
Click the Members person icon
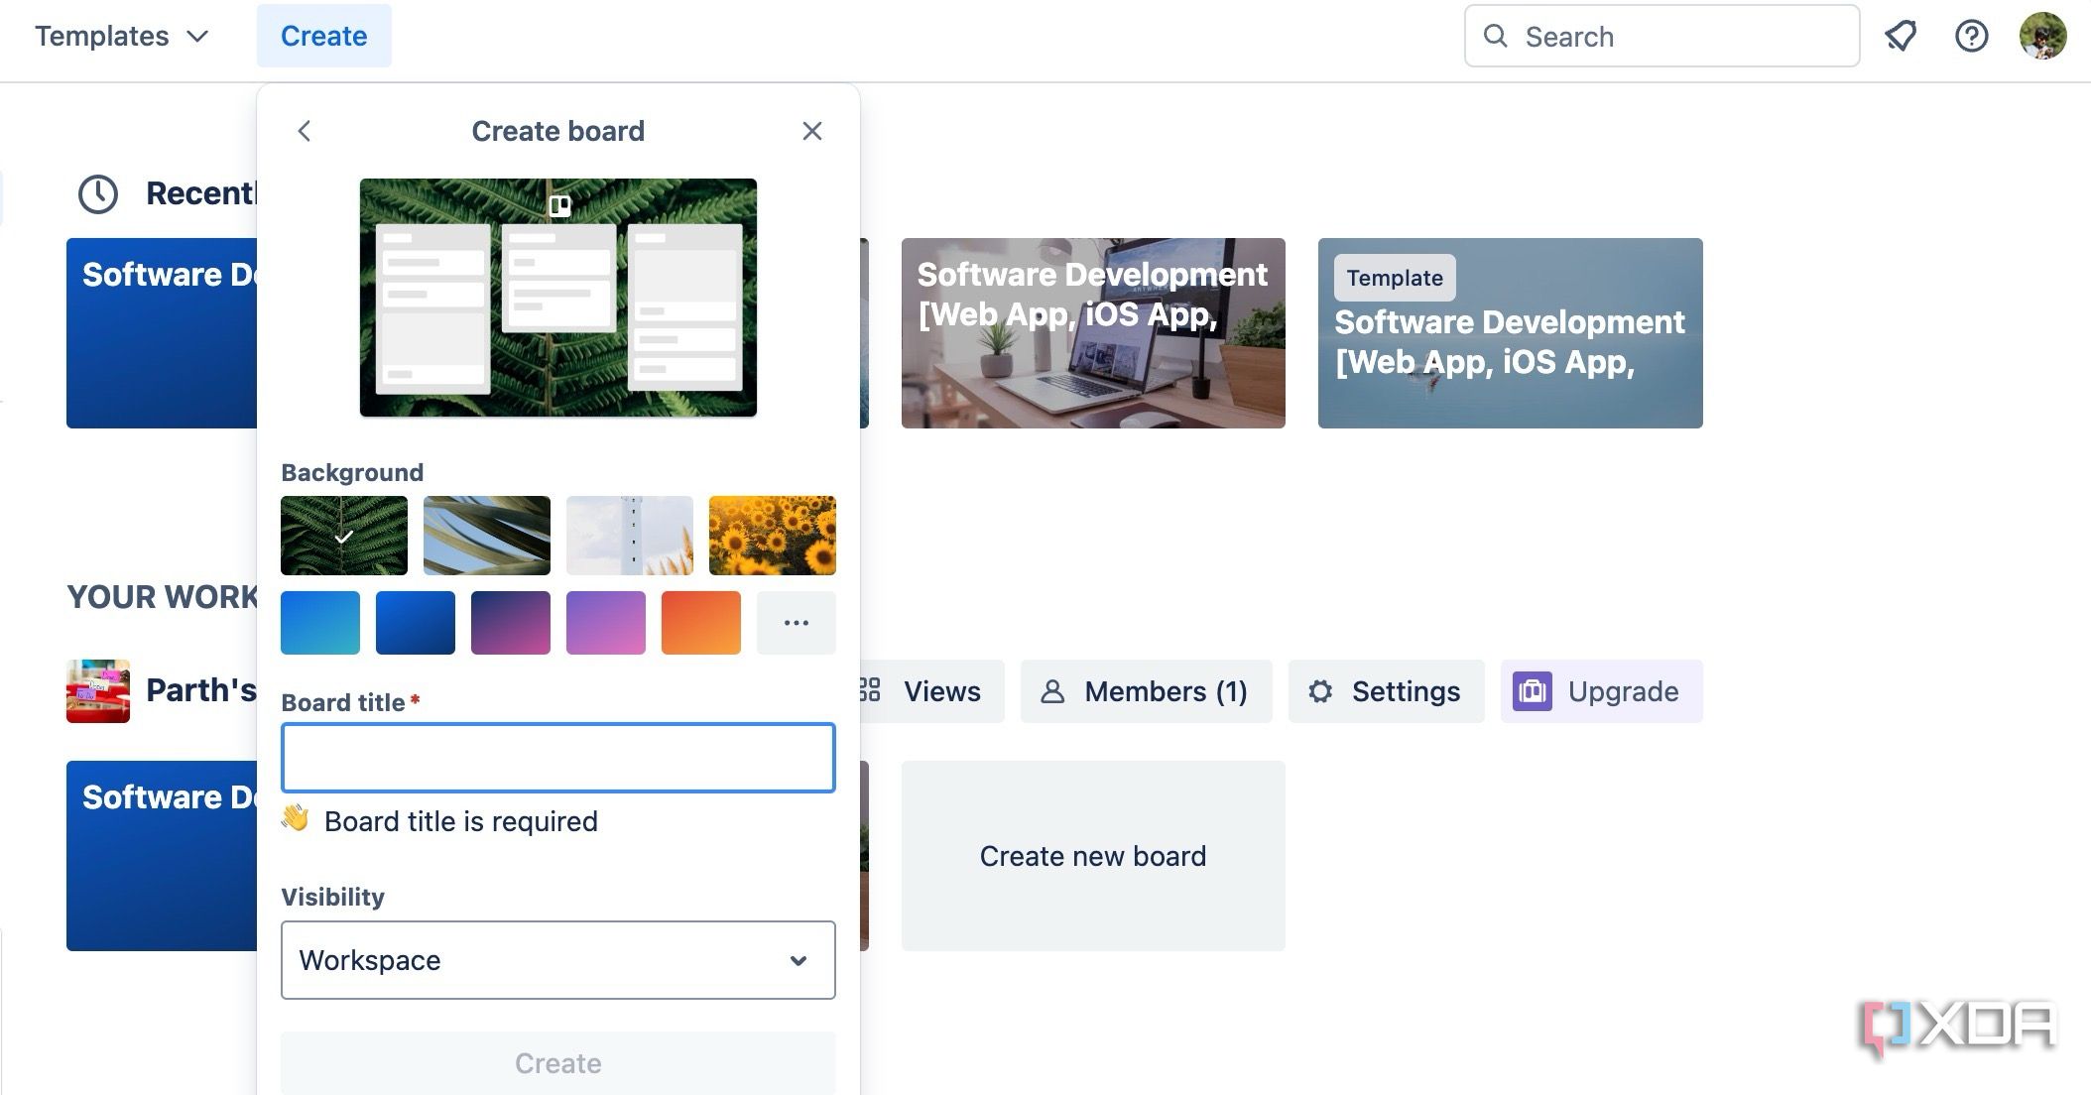coord(1052,691)
